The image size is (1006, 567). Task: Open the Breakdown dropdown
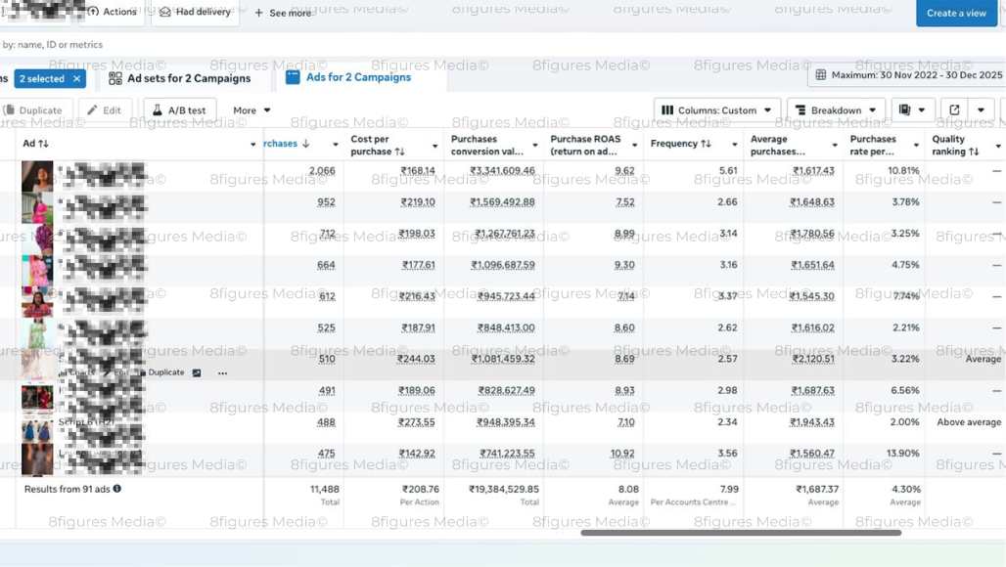(x=835, y=110)
